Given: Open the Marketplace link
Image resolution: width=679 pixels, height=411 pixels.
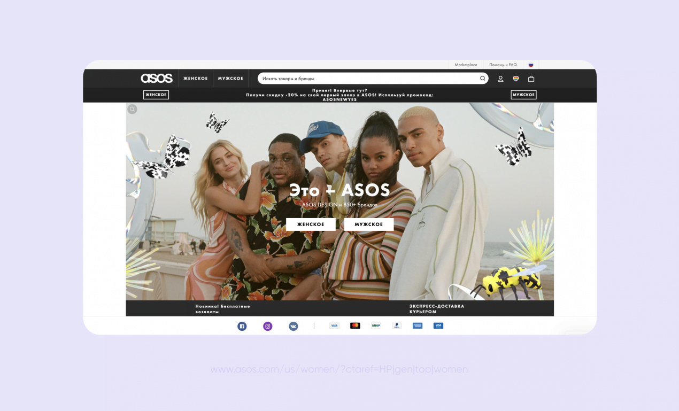Looking at the screenshot, I should click(466, 65).
